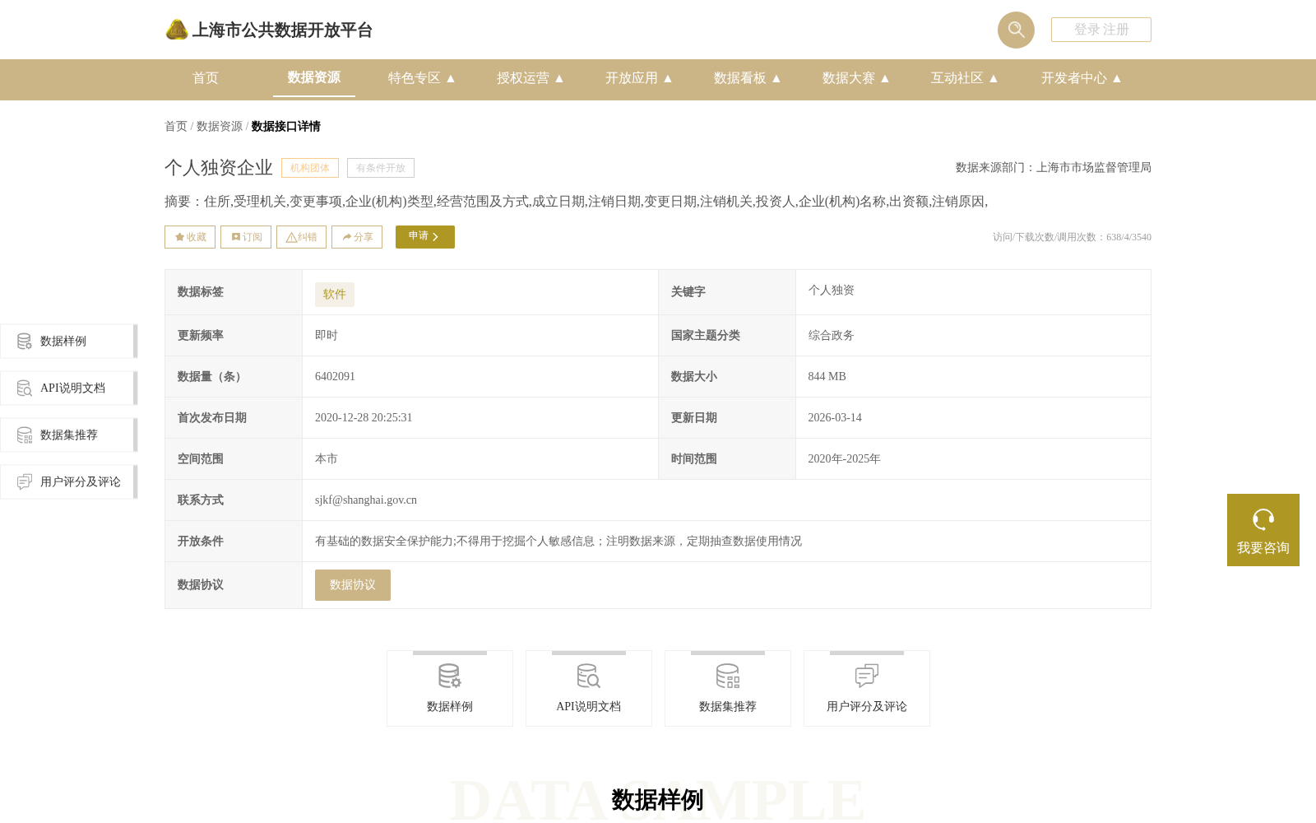Image resolution: width=1316 pixels, height=823 pixels.
Task: Click 数据资源 breadcrumb link
Action: point(220,126)
